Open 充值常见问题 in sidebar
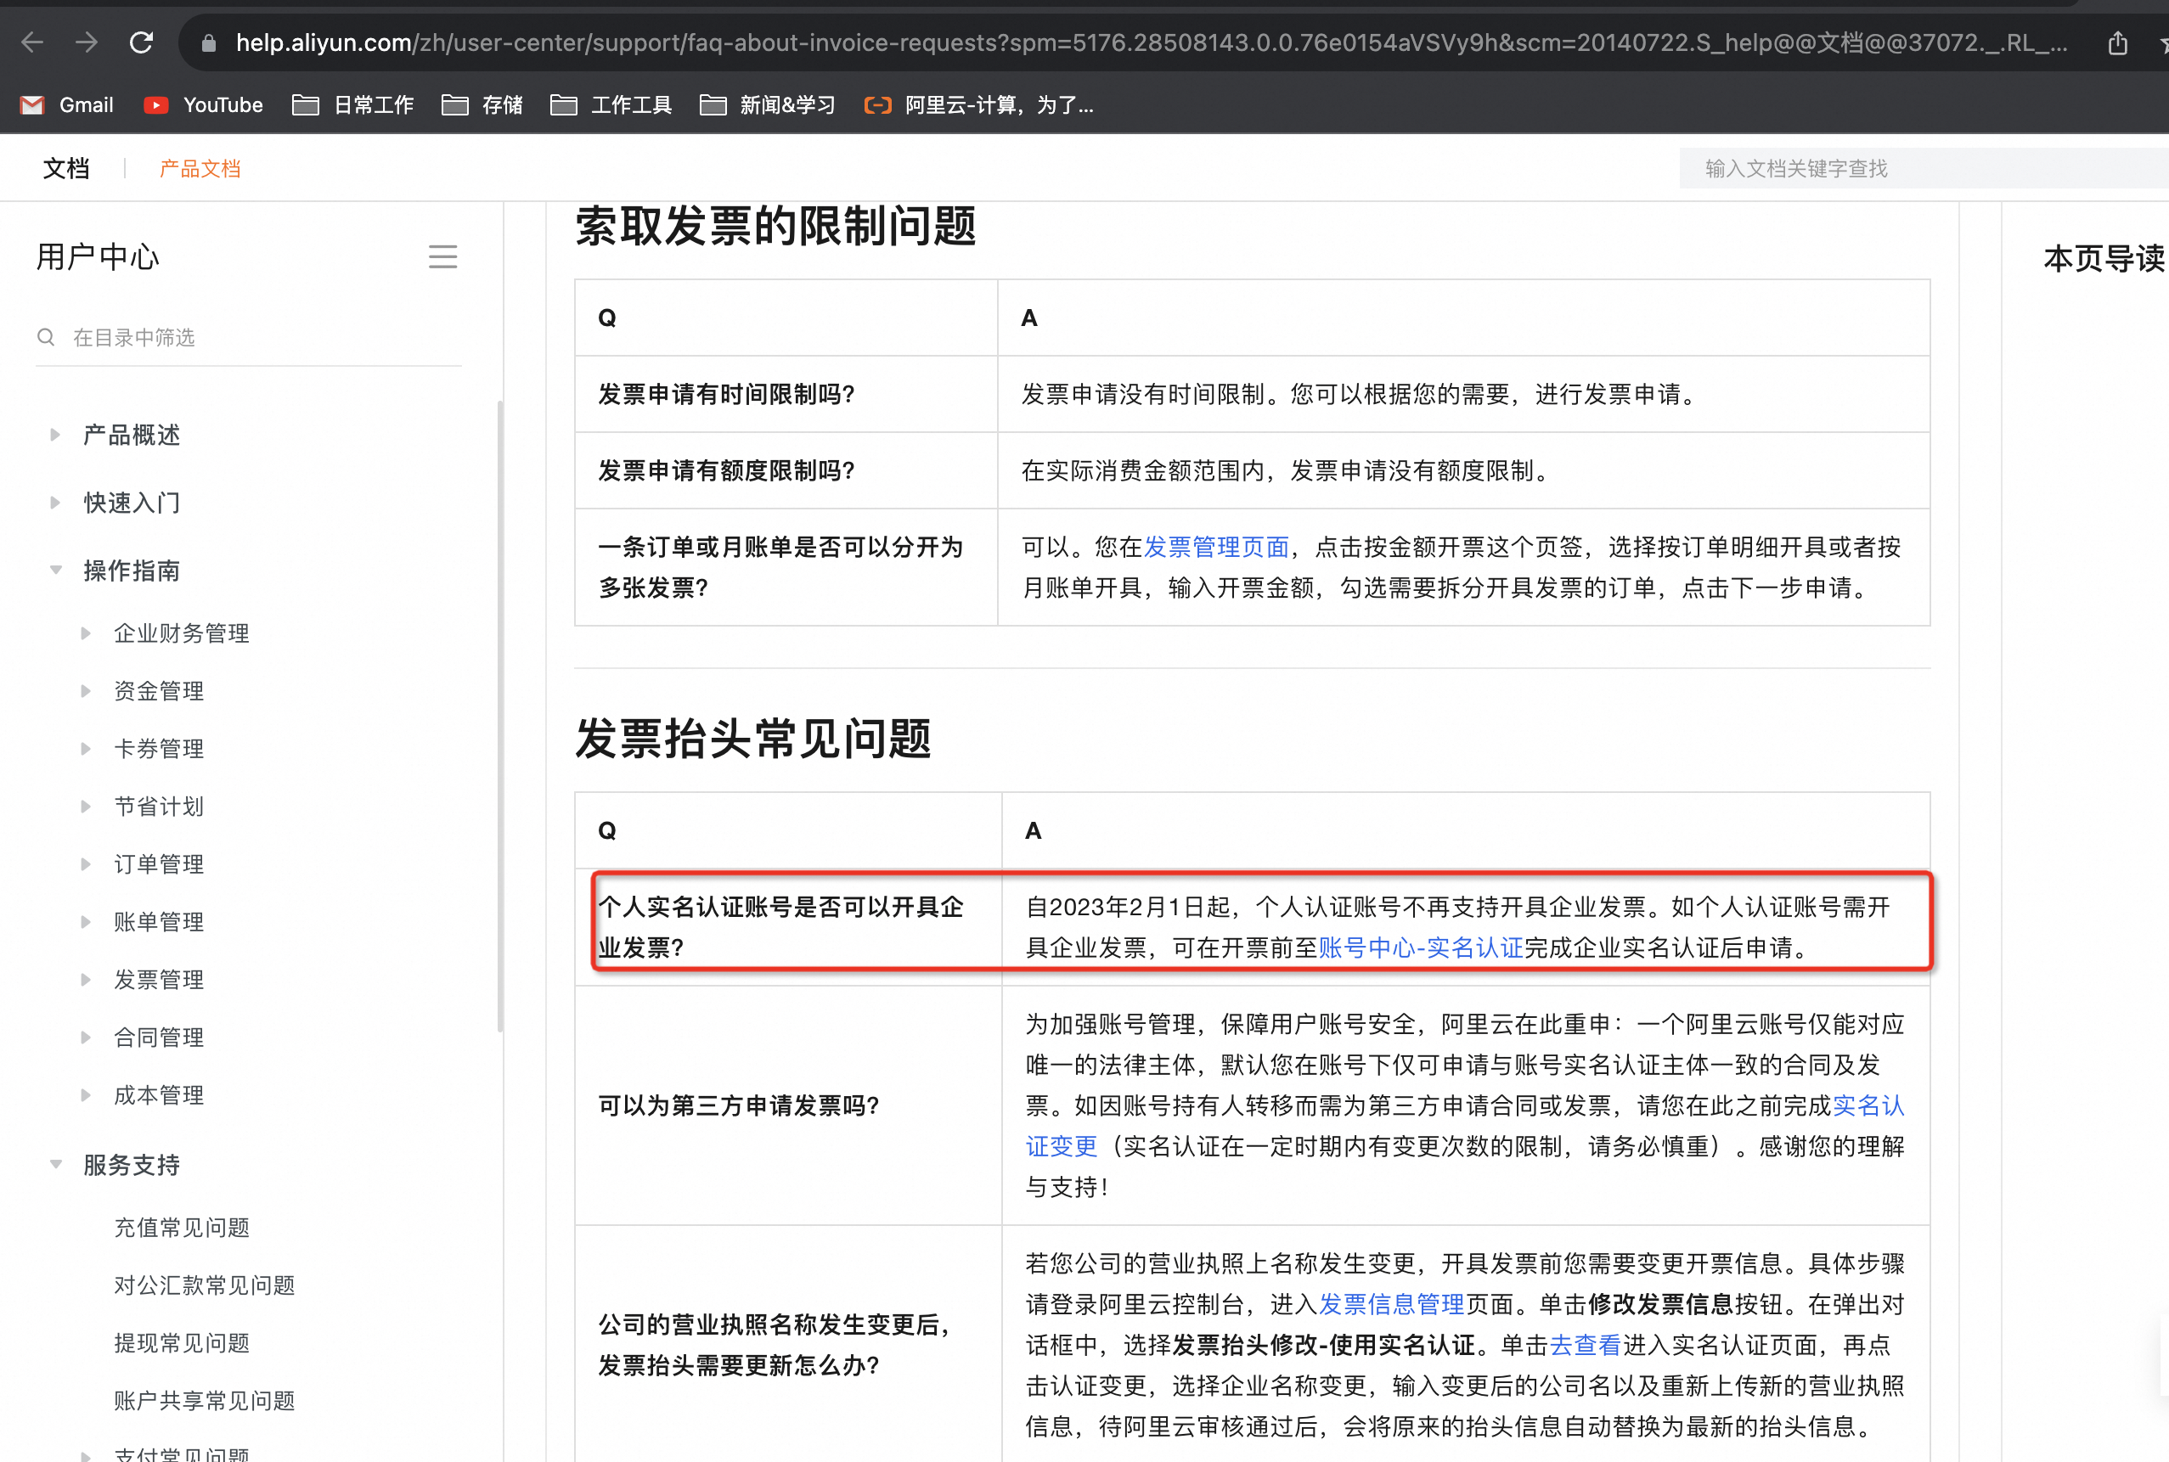This screenshot has width=2169, height=1462. click(182, 1227)
